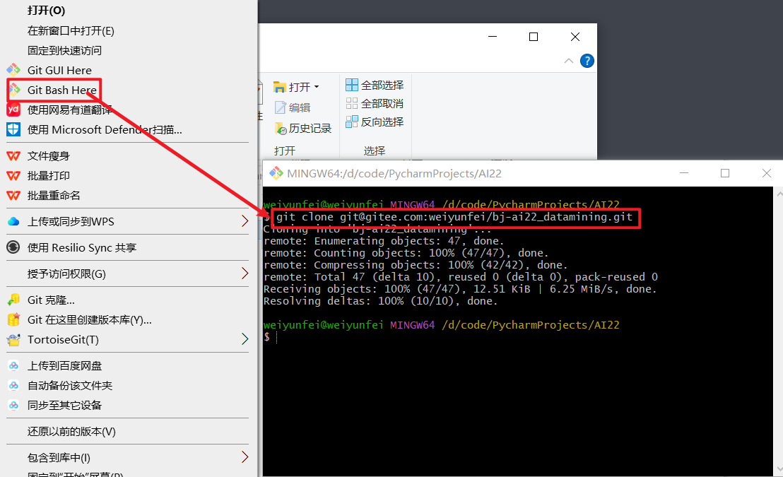This screenshot has height=477, width=783.
Task: Click the Microsoft Defender shield icon
Action: coord(13,129)
